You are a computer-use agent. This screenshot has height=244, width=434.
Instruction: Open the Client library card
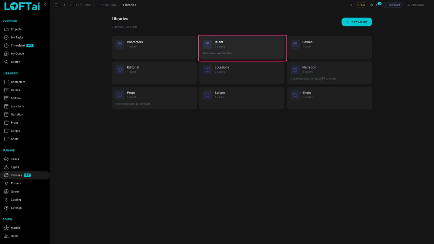pos(242,47)
